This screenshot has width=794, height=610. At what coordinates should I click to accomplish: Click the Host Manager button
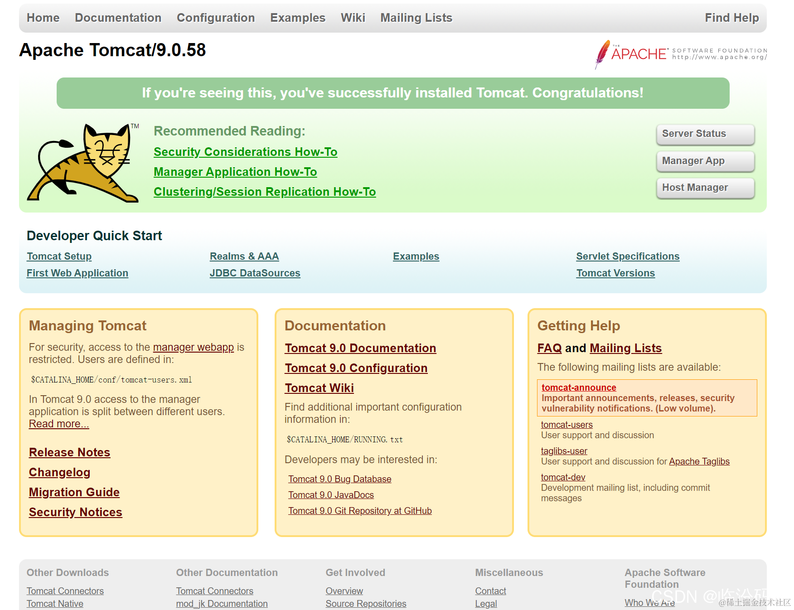point(705,188)
